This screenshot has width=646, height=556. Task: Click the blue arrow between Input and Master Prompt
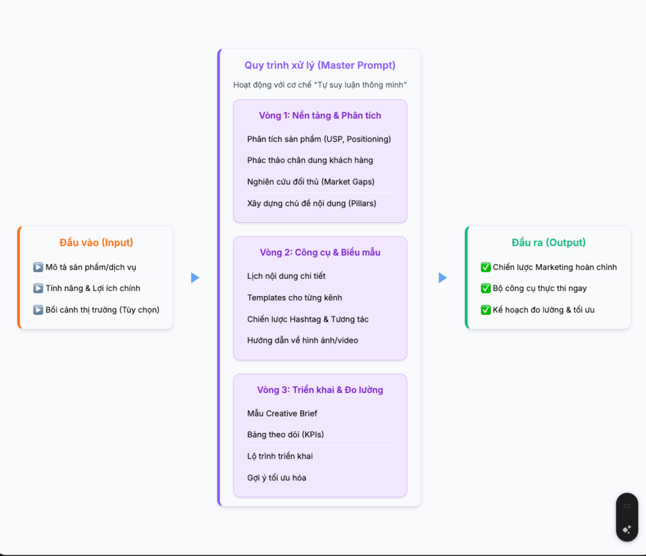196,278
